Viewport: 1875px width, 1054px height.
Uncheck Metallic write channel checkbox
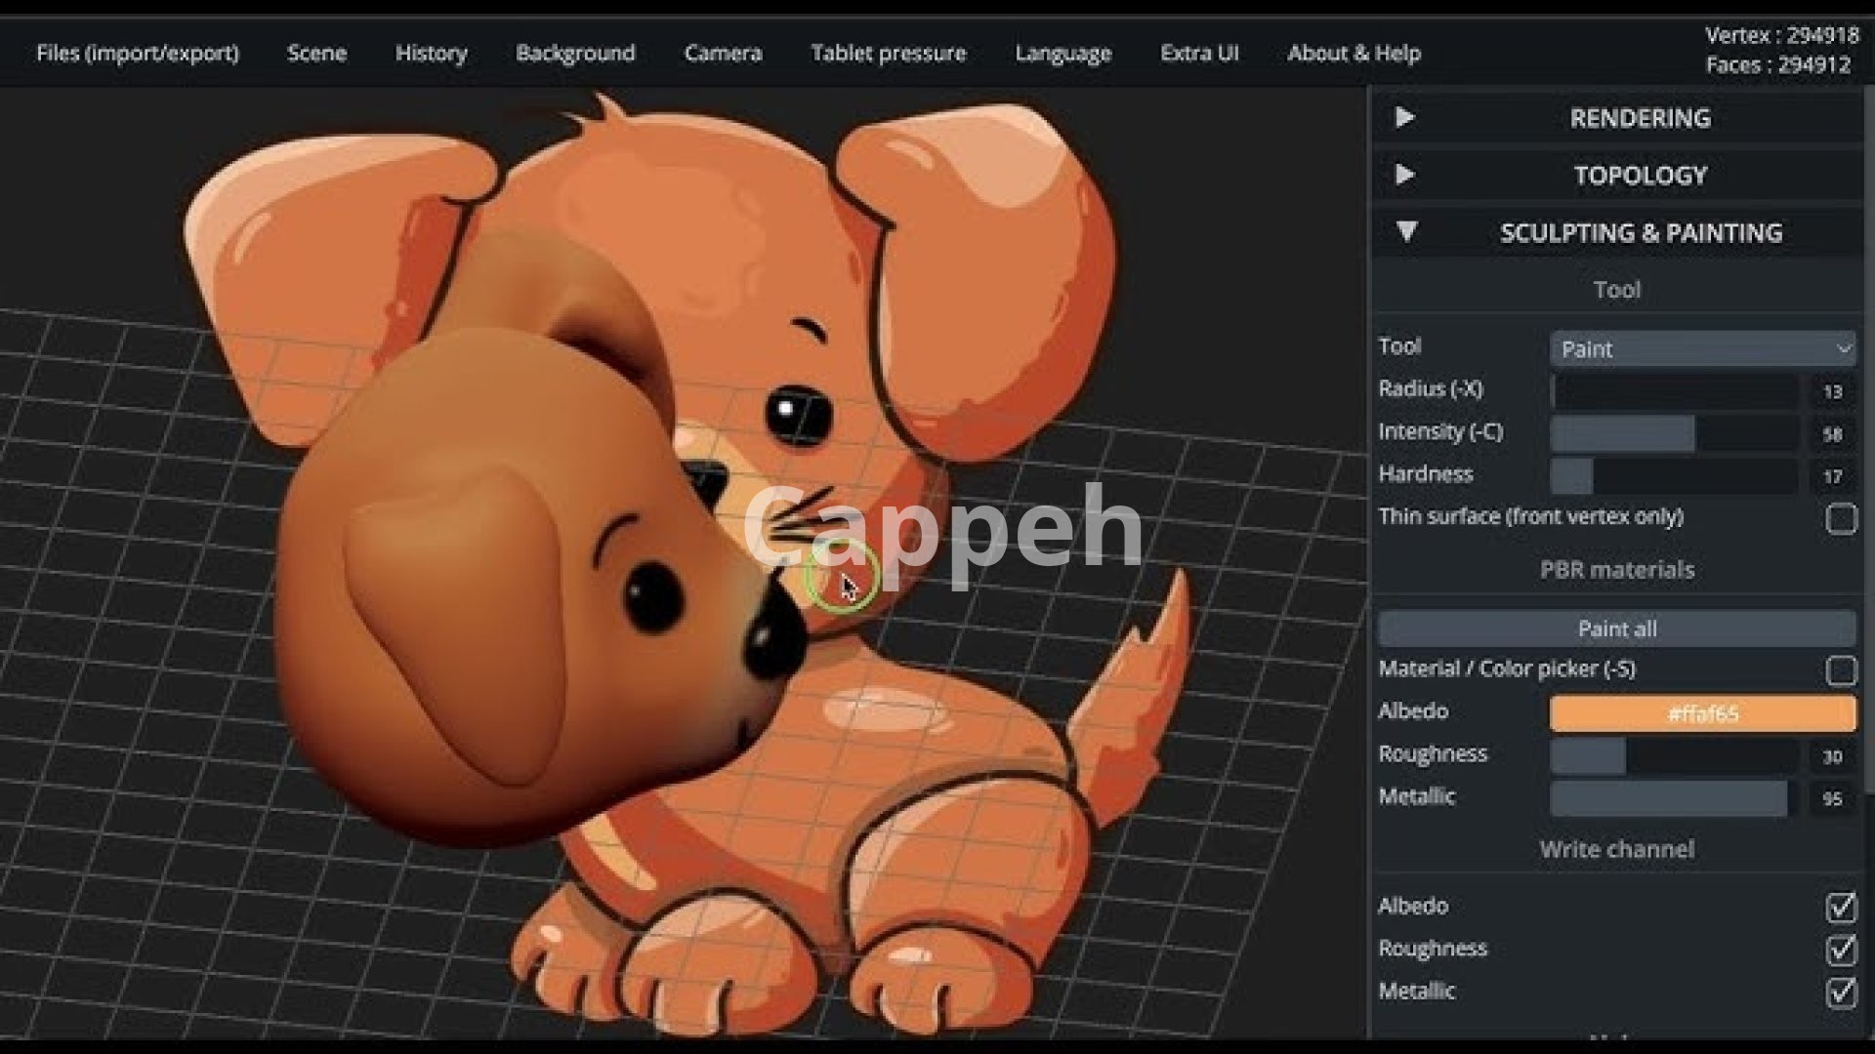[x=1841, y=993]
